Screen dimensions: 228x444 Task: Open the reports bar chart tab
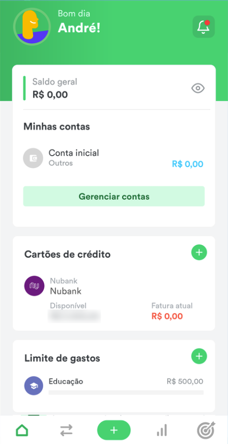pyautogui.click(x=162, y=430)
